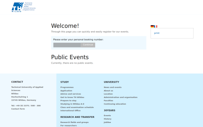Screen dimensions: 203x127
Task: Switch language using the German flag
Action: (x=152, y=26)
